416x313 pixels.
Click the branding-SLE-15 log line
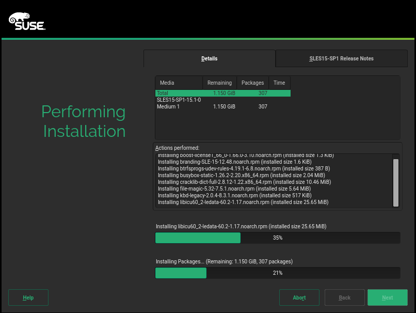(234, 162)
